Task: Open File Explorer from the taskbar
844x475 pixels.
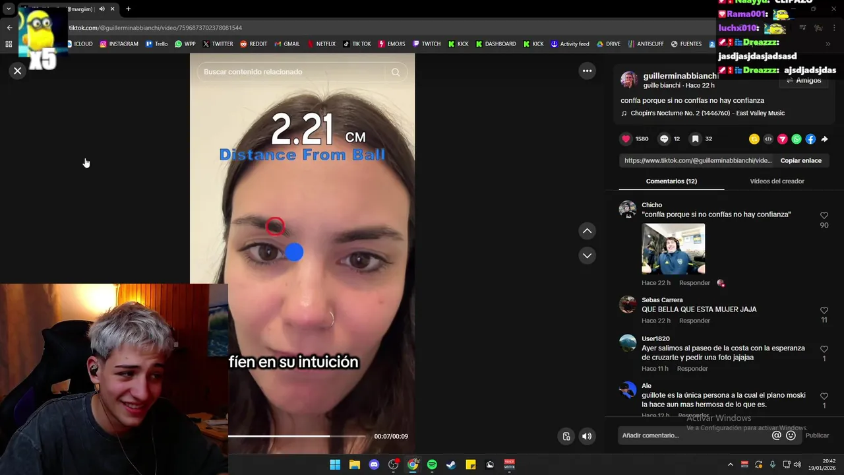Action: (x=354, y=464)
